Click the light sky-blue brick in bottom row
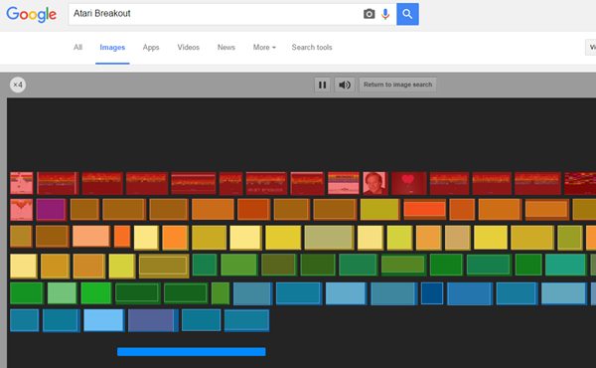 (x=103, y=320)
